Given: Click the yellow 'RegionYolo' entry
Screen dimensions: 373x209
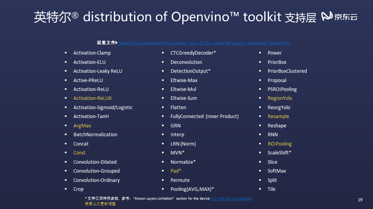Looking at the screenshot, I should (x=280, y=98).
